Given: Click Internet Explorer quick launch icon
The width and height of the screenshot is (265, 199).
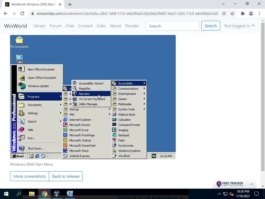Looking at the screenshot, I should pos(37,156).
